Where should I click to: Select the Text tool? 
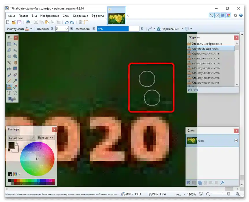9,93
